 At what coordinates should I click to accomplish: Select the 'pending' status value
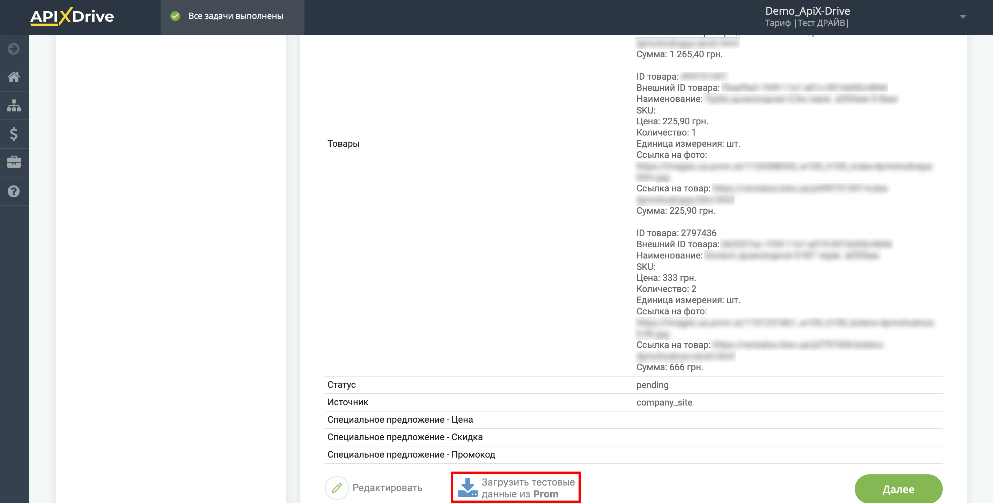(653, 385)
